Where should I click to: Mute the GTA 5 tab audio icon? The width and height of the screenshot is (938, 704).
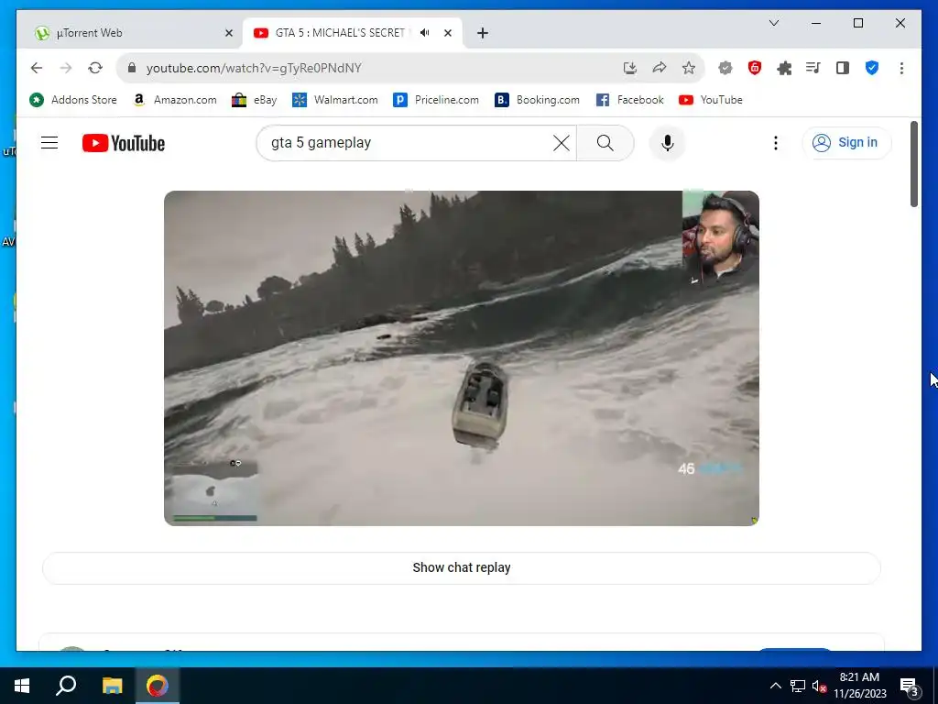click(425, 33)
